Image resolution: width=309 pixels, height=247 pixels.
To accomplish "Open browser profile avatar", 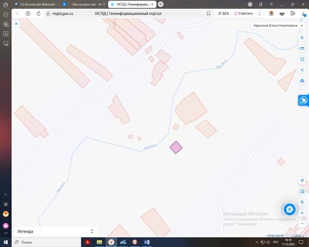I will (x=250, y=4).
